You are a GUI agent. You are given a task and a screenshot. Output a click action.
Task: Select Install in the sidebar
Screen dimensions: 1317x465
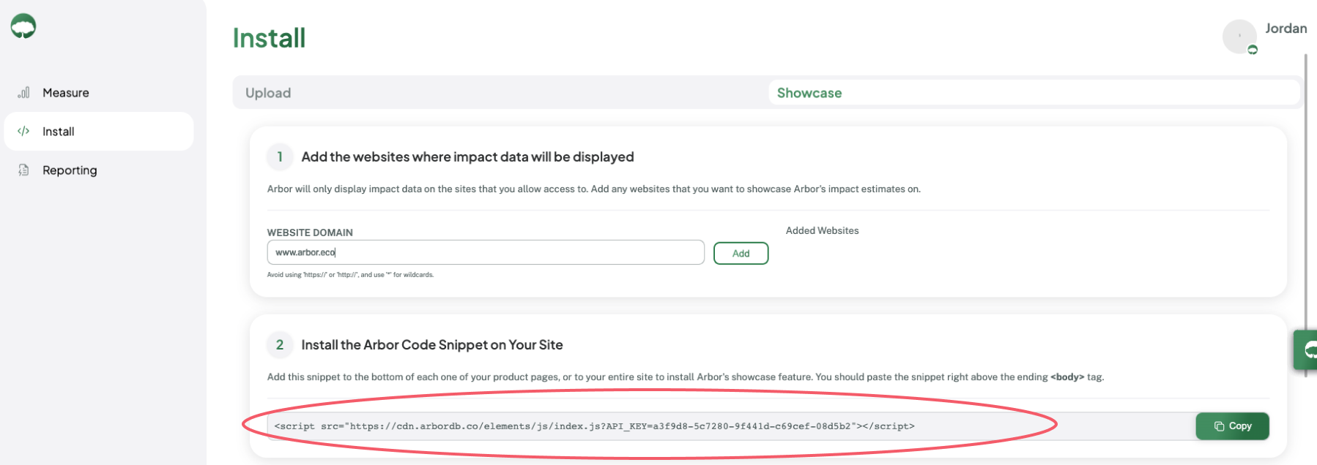(x=99, y=132)
